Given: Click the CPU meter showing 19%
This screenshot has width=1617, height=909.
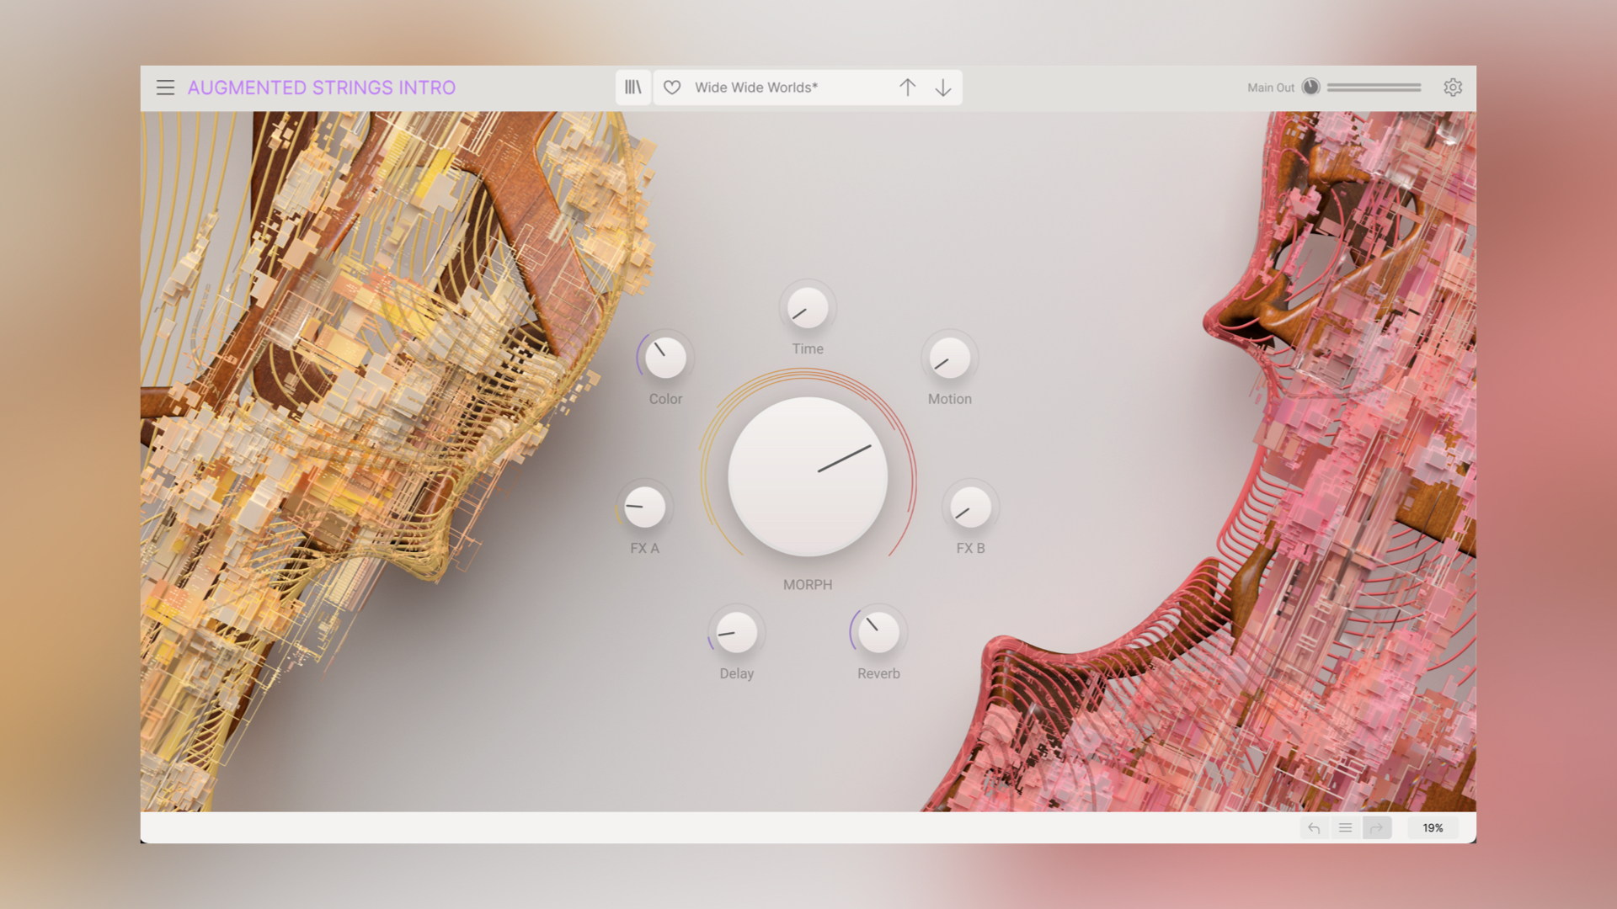Looking at the screenshot, I should click(1433, 827).
